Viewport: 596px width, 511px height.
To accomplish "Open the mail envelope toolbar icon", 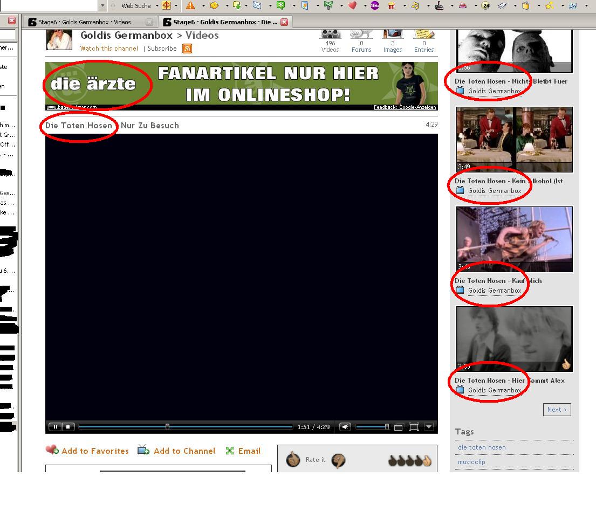I will pyautogui.click(x=257, y=5).
